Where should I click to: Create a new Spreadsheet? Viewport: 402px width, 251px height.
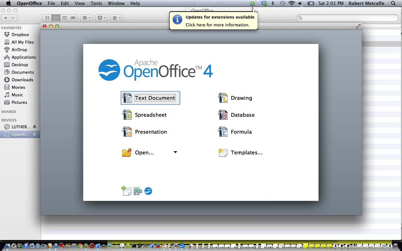point(144,115)
